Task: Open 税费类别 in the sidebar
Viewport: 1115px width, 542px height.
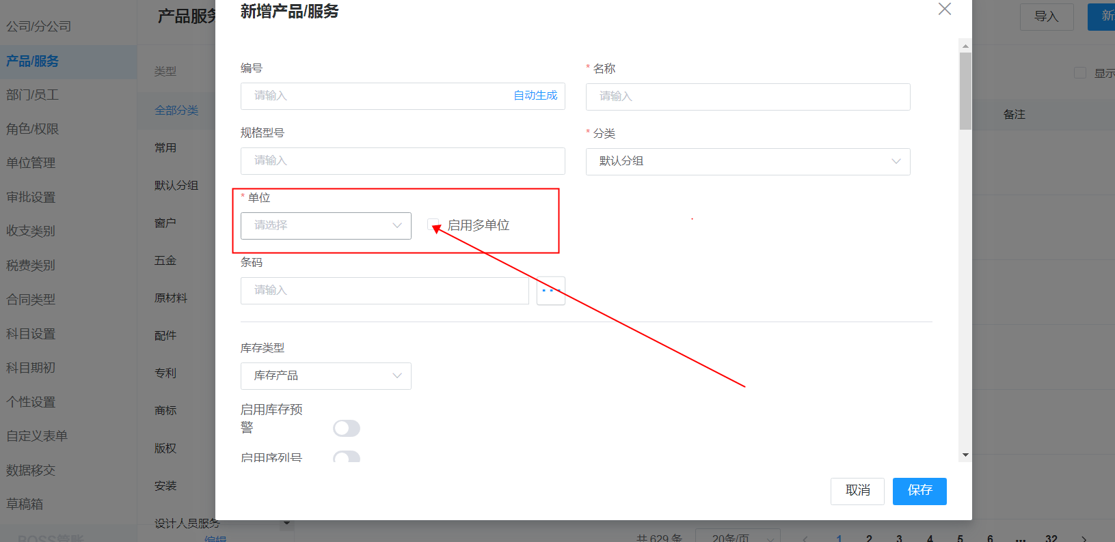Action: (31, 266)
